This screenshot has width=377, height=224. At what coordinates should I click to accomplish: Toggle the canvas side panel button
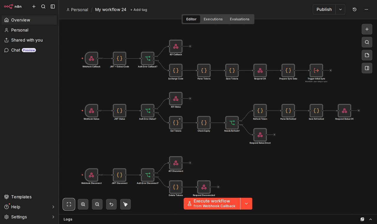(x=367, y=68)
